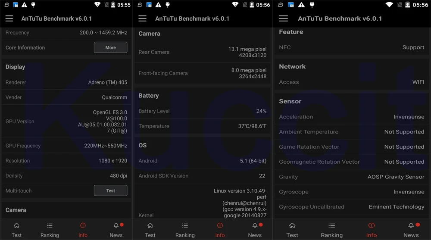Tap News bell icon in middle screen

coord(255,226)
